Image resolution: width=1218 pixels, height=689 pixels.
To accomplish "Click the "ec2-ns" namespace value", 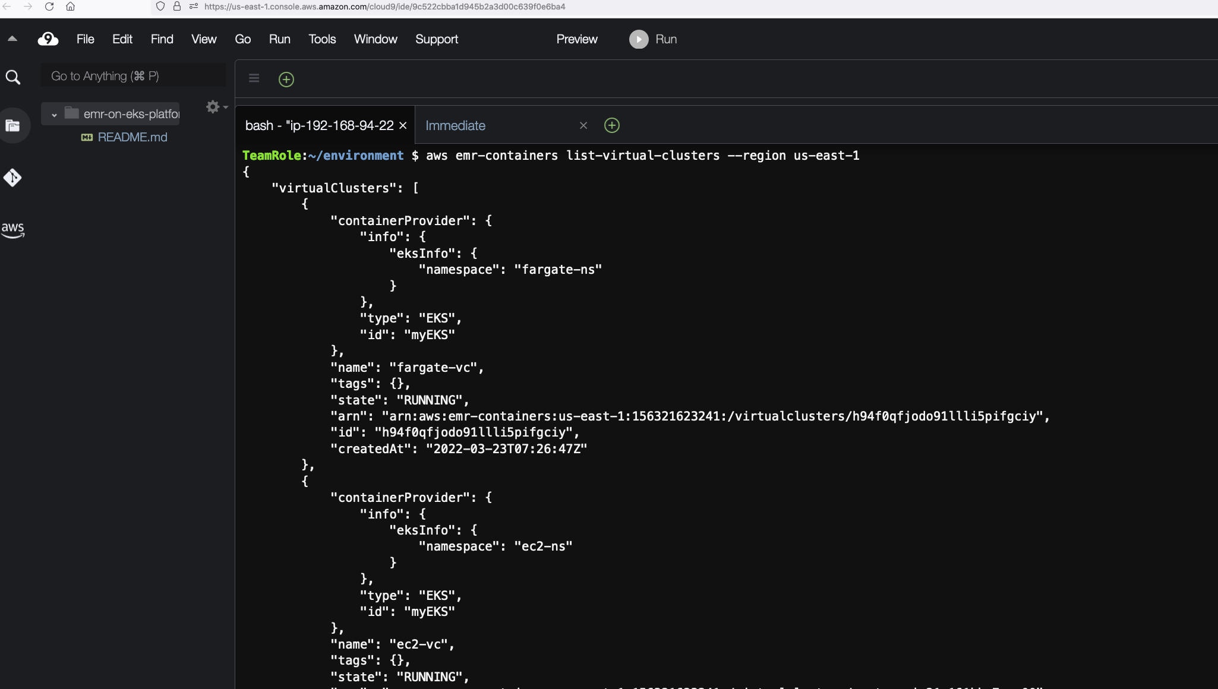I will pos(543,546).
